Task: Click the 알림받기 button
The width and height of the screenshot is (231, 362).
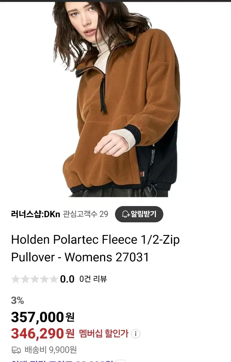Action: [139, 214]
